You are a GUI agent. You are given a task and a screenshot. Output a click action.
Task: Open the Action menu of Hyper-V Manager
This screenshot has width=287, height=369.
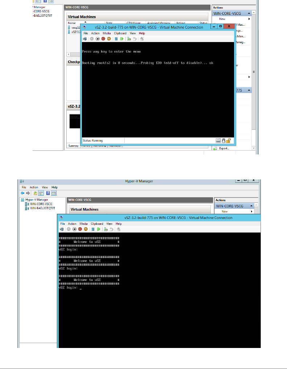pyautogui.click(x=34, y=187)
